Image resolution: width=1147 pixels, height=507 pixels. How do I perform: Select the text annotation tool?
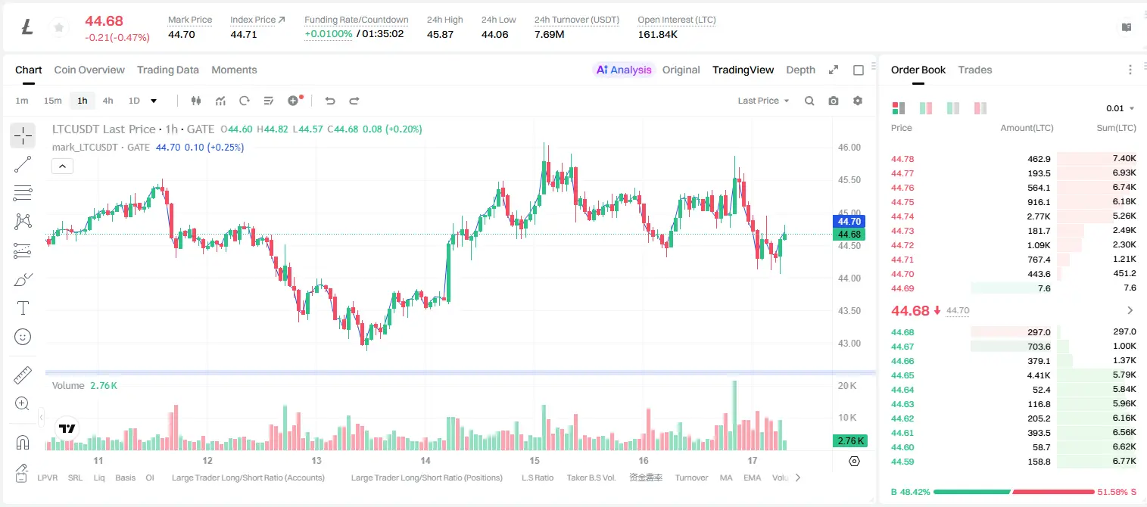point(23,308)
